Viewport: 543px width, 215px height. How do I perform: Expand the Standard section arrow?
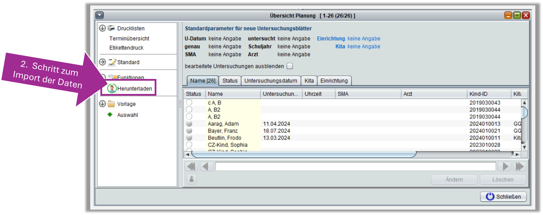(102, 62)
